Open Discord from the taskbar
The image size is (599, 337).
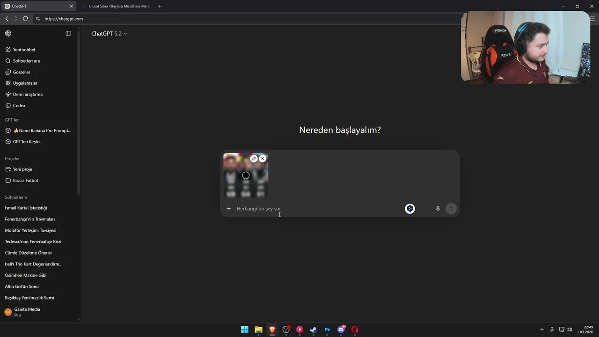pyautogui.click(x=341, y=330)
